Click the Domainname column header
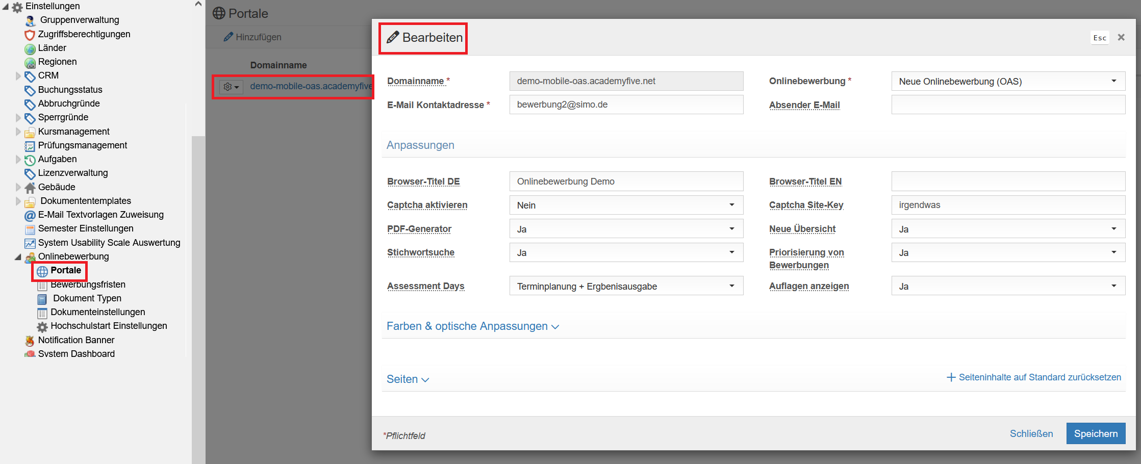Image resolution: width=1141 pixels, height=464 pixels. [x=278, y=65]
